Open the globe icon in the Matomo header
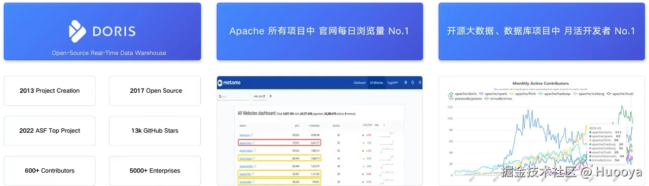The image size is (649, 186). [x=406, y=82]
